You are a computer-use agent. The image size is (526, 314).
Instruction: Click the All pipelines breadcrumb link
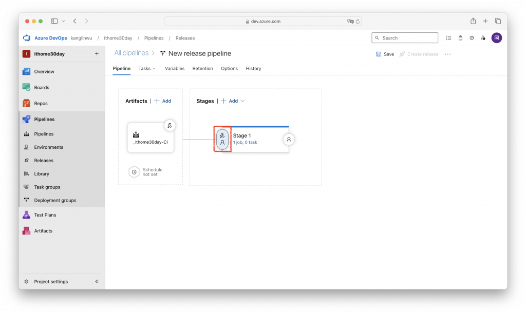131,53
